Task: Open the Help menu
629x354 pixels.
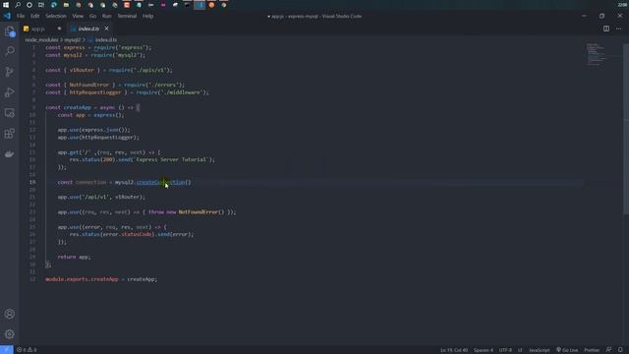Action: click(148, 16)
